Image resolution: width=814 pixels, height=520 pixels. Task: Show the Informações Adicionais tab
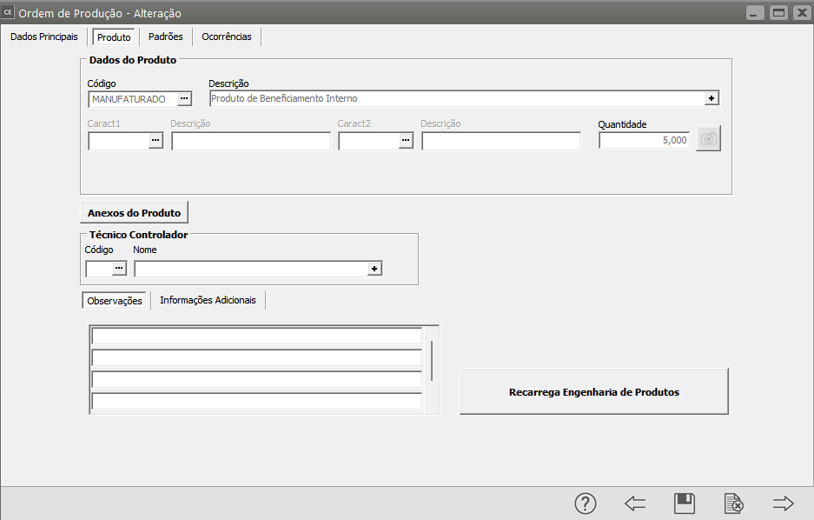(x=208, y=300)
